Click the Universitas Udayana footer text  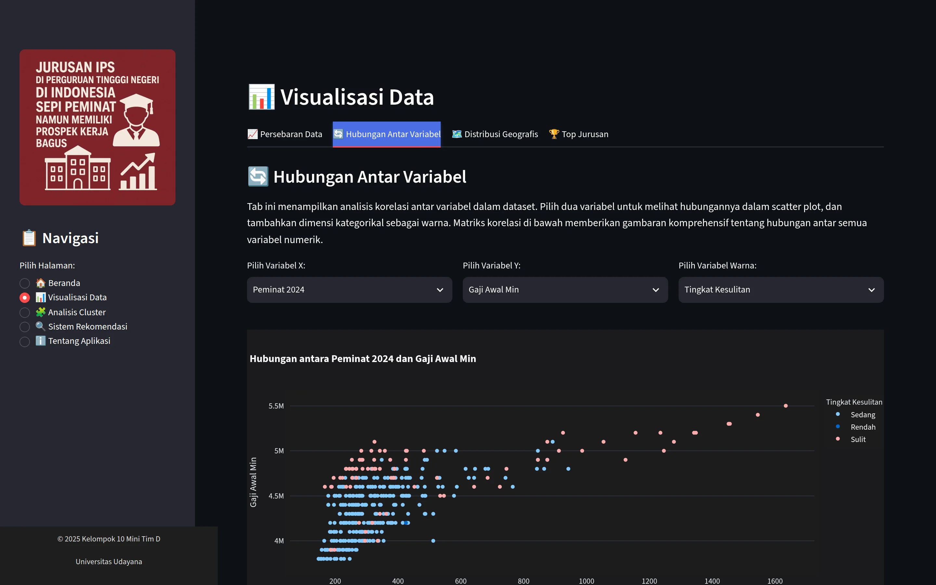tap(109, 561)
